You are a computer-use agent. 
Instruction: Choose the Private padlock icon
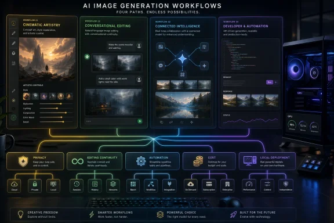coord(35,185)
